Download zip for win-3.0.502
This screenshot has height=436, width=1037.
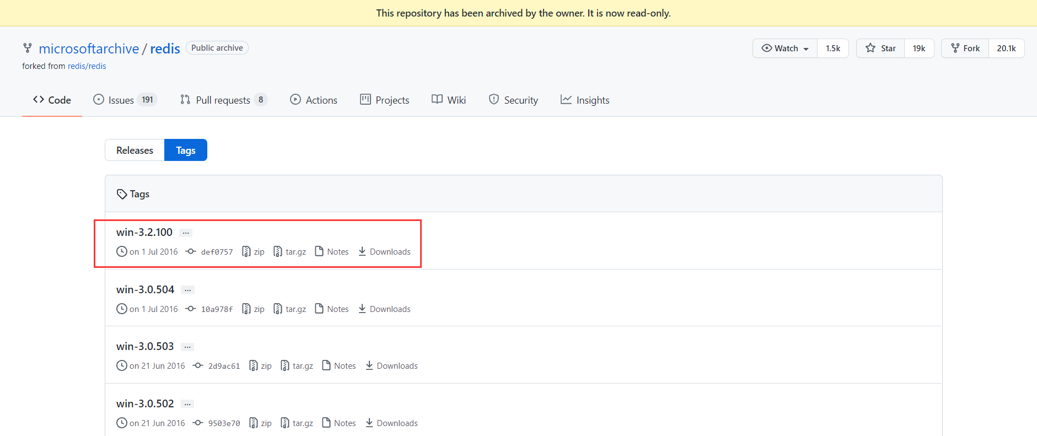point(261,423)
